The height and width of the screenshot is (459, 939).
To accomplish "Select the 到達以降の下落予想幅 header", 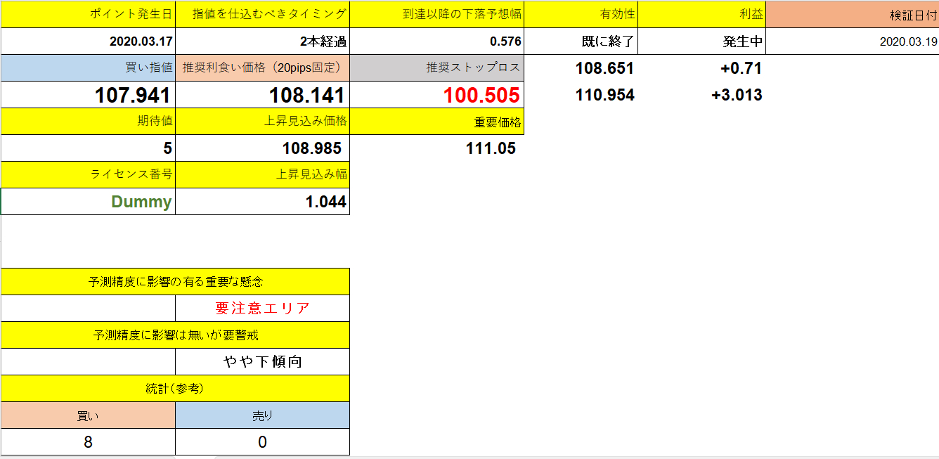I will [437, 13].
